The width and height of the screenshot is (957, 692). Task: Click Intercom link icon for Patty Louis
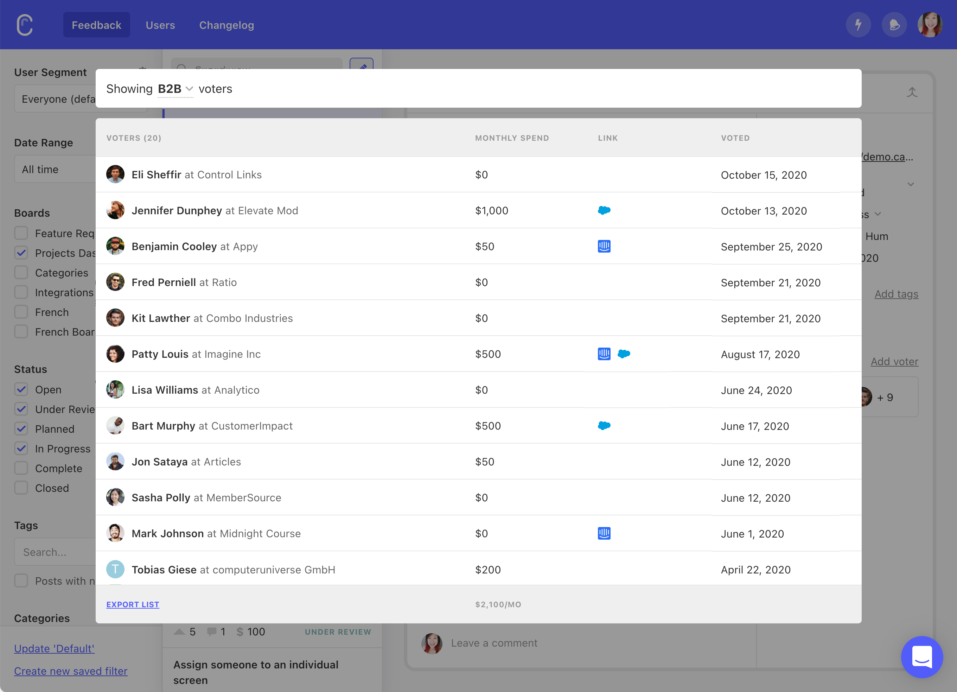point(604,354)
